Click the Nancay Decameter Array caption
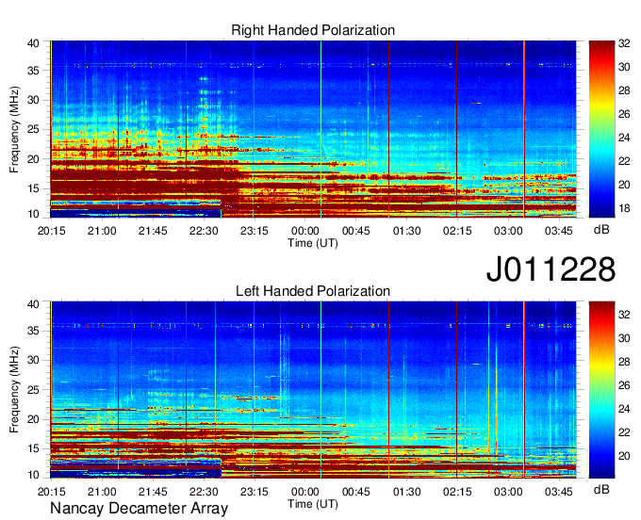 point(139,509)
